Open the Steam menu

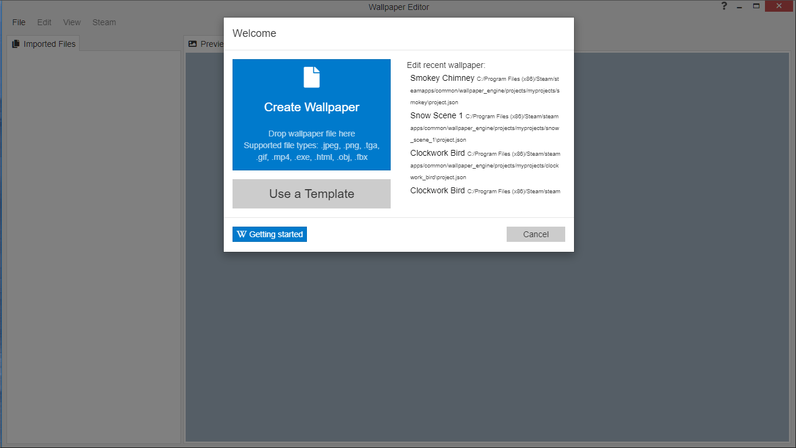[104, 22]
